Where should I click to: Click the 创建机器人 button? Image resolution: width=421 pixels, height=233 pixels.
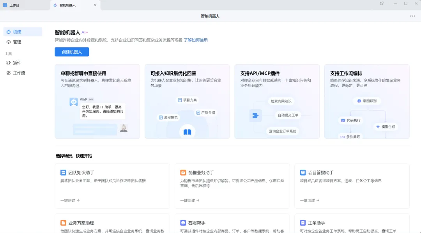[x=72, y=52]
